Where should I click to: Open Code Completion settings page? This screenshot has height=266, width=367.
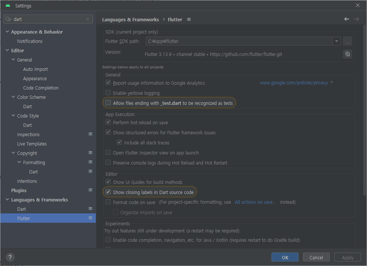click(x=41, y=88)
